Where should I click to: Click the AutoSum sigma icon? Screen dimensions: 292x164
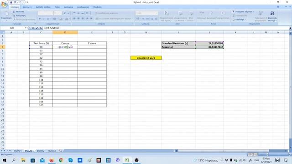pyautogui.click(x=233, y=11)
